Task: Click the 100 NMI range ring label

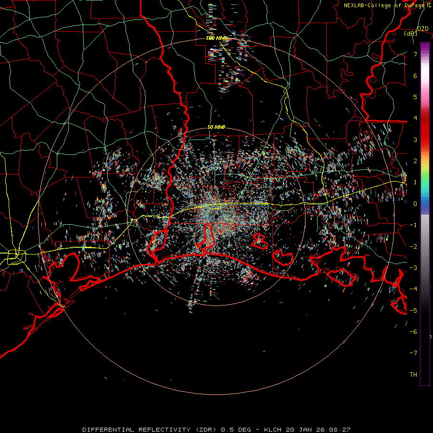Action: [x=216, y=38]
